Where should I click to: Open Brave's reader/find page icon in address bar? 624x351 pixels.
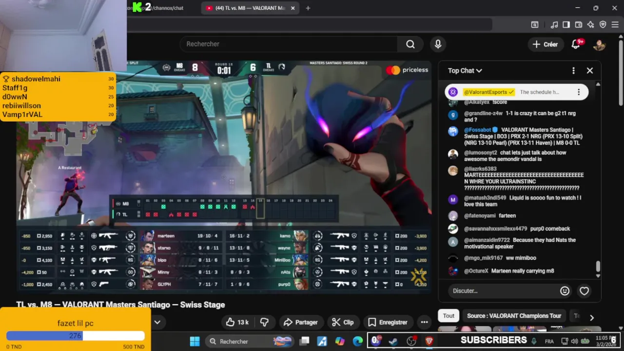(535, 25)
